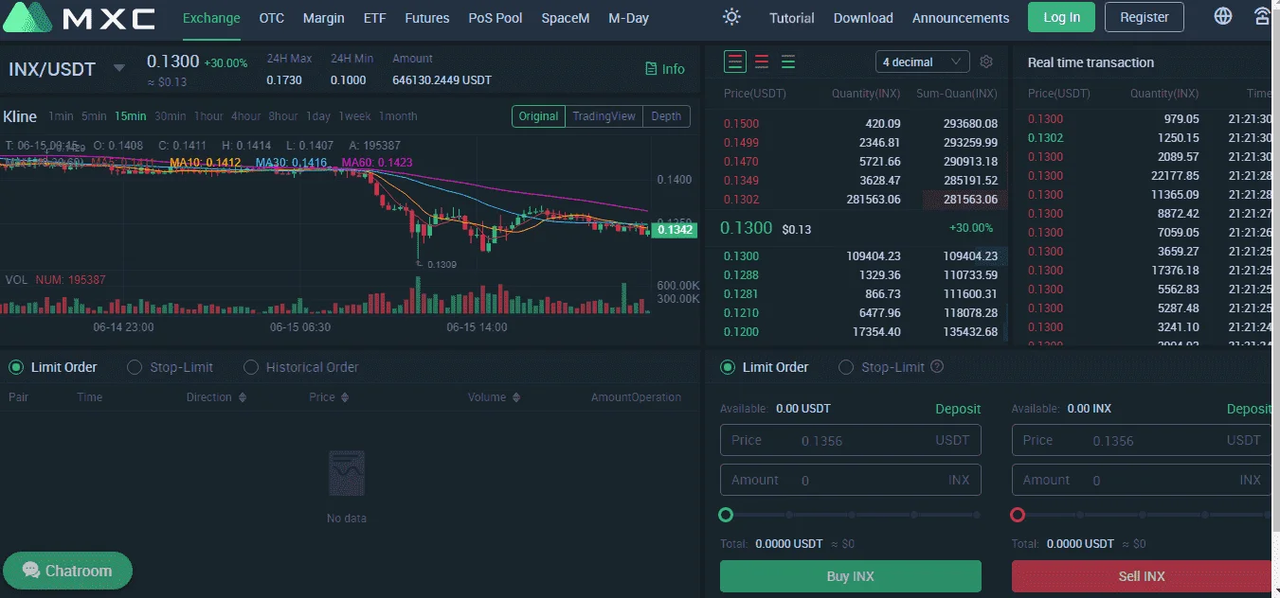This screenshot has width=1280, height=598.
Task: Select Limit Order radio in trade form
Action: (728, 367)
